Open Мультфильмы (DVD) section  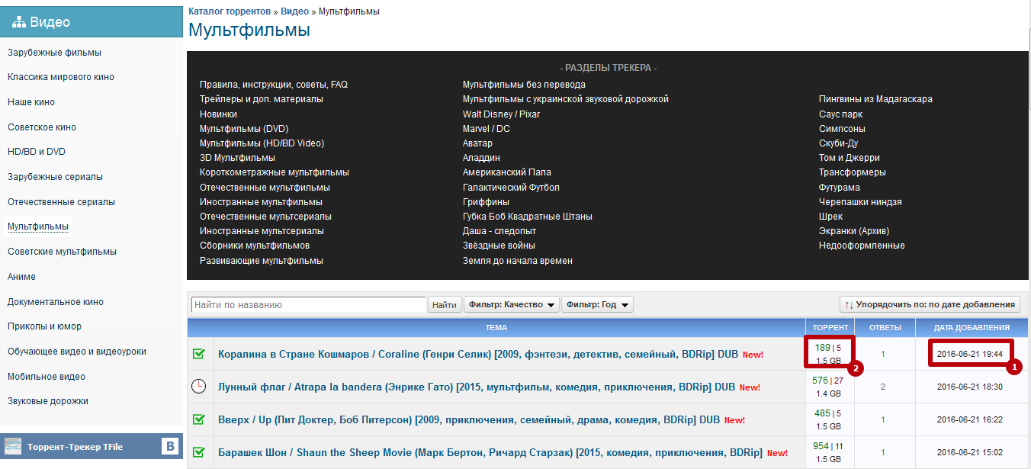[x=244, y=129]
